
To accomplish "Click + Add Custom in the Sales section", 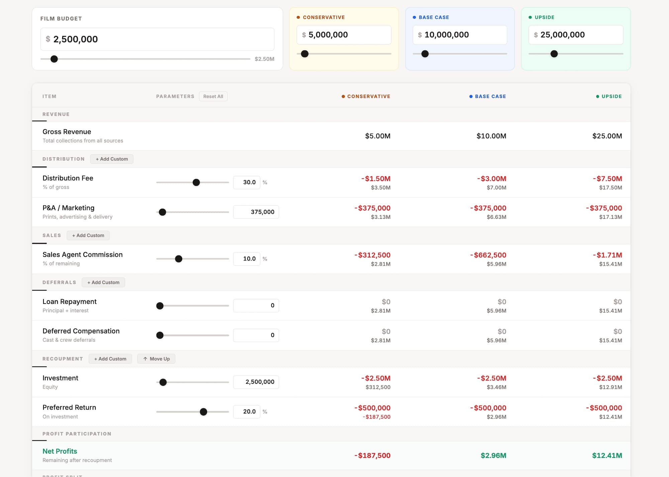I will [x=88, y=235].
